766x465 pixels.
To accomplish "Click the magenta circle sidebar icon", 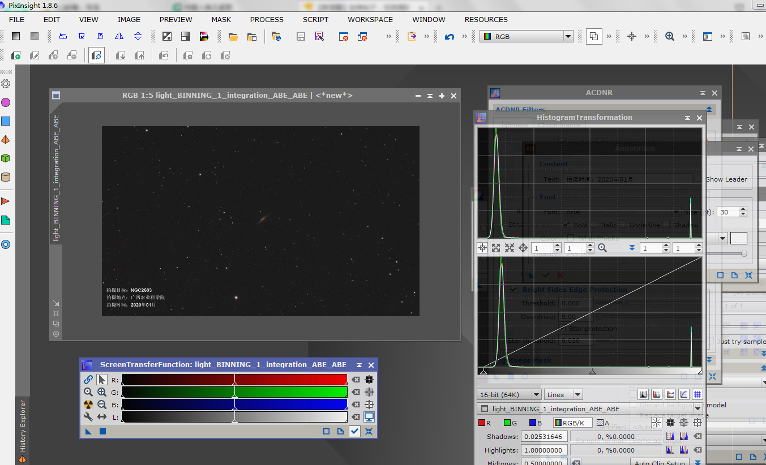I will pos(6,102).
